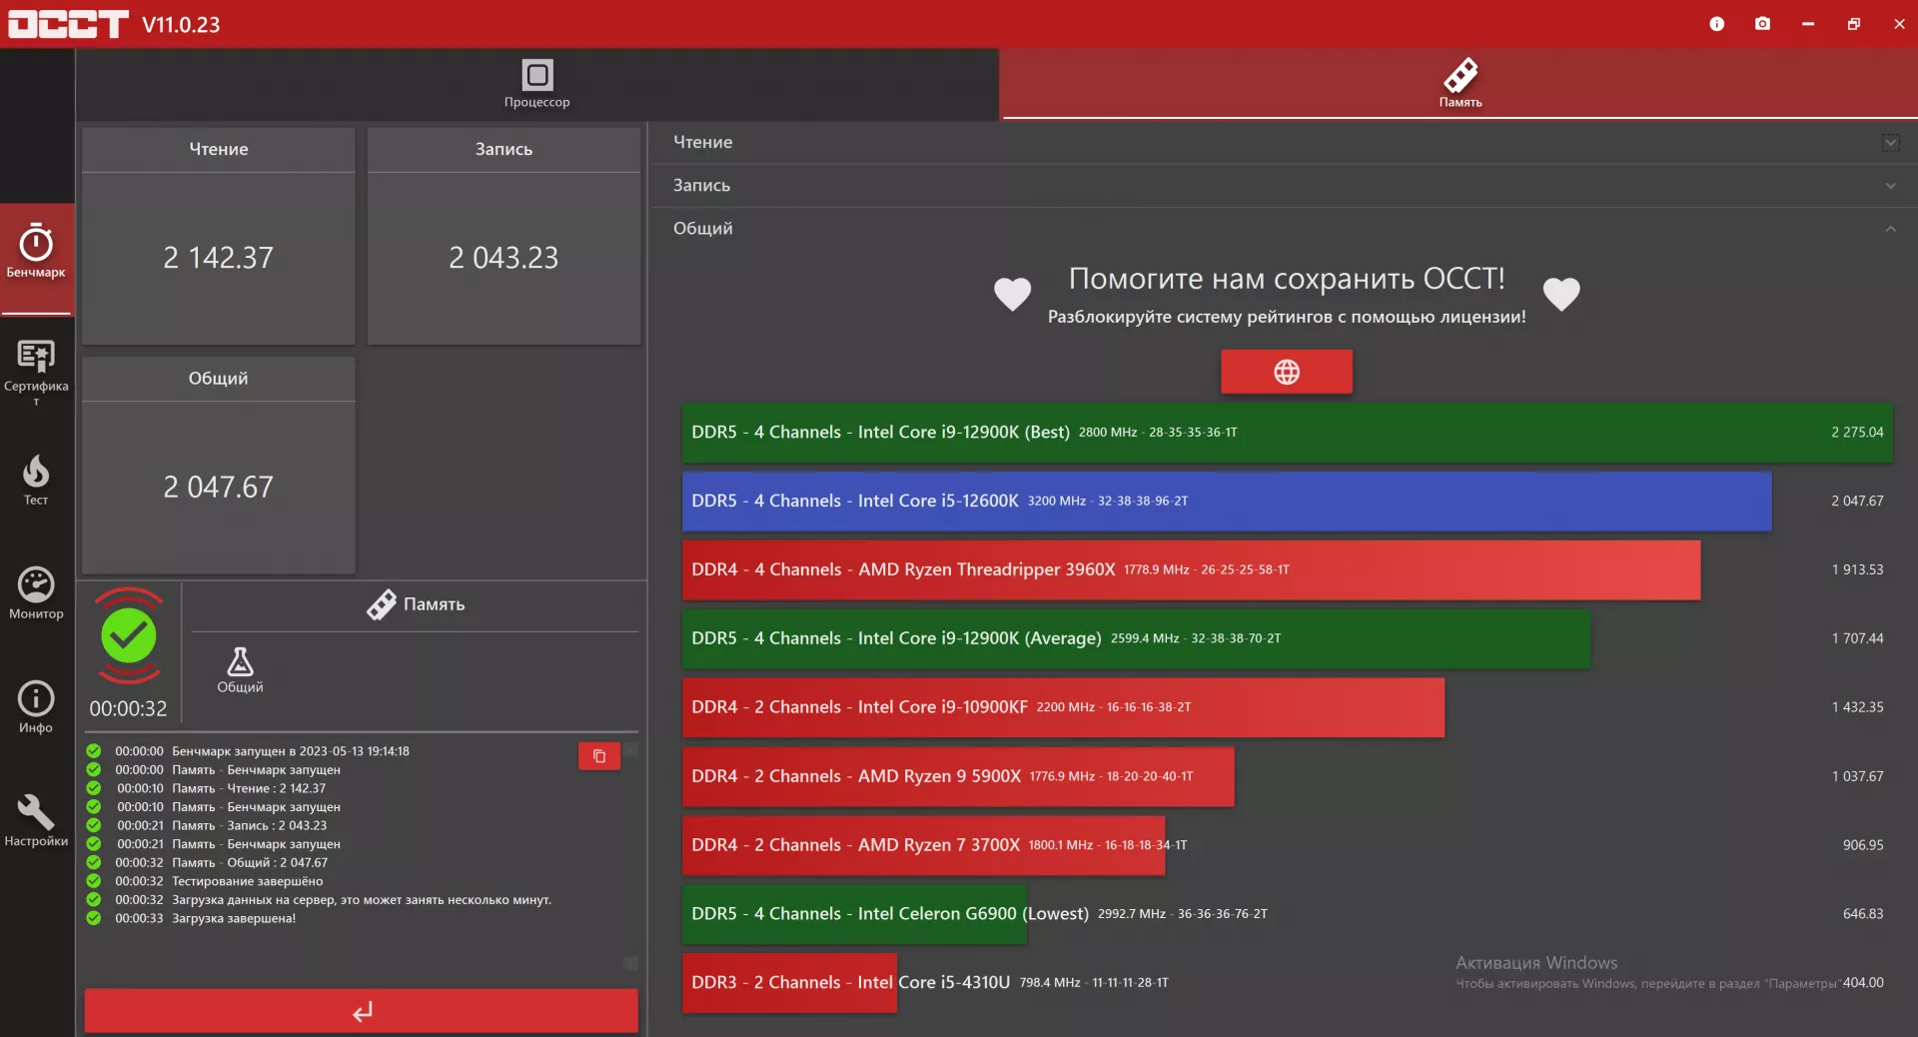
Task: Click log entry "Память - Запись : 2 043.23"
Action: click(250, 825)
